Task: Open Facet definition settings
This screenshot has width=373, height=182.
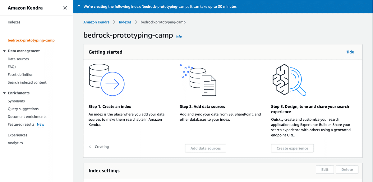Action: pos(21,75)
